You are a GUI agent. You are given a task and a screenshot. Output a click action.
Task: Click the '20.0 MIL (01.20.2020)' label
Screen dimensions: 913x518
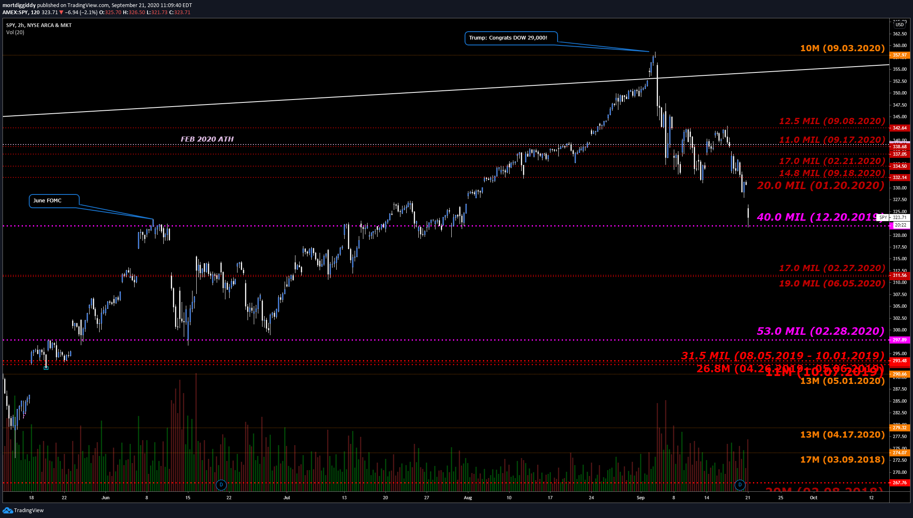820,186
